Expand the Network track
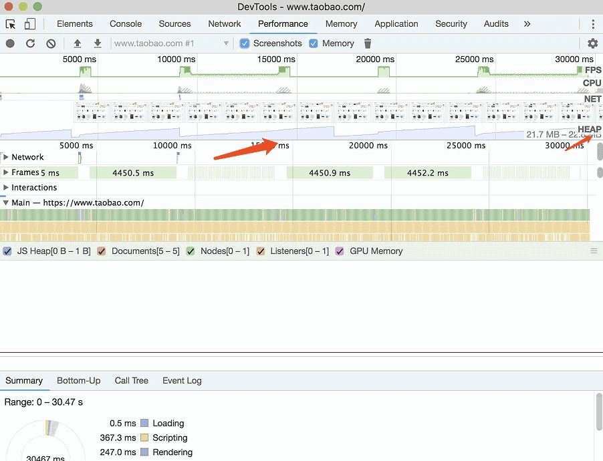This screenshot has width=603, height=461. click(6, 157)
